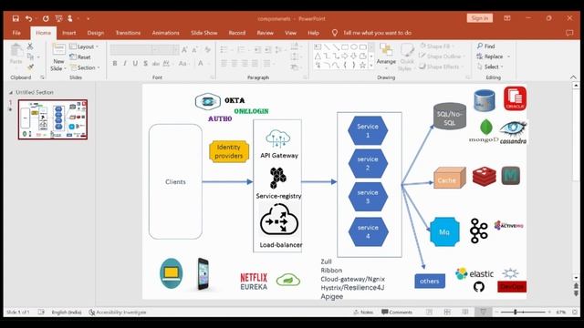Click the Load-balancer cloud icon
584x328 pixels.
tap(279, 220)
